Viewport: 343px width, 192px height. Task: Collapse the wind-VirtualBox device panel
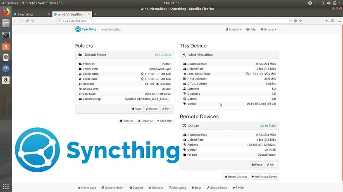point(229,55)
